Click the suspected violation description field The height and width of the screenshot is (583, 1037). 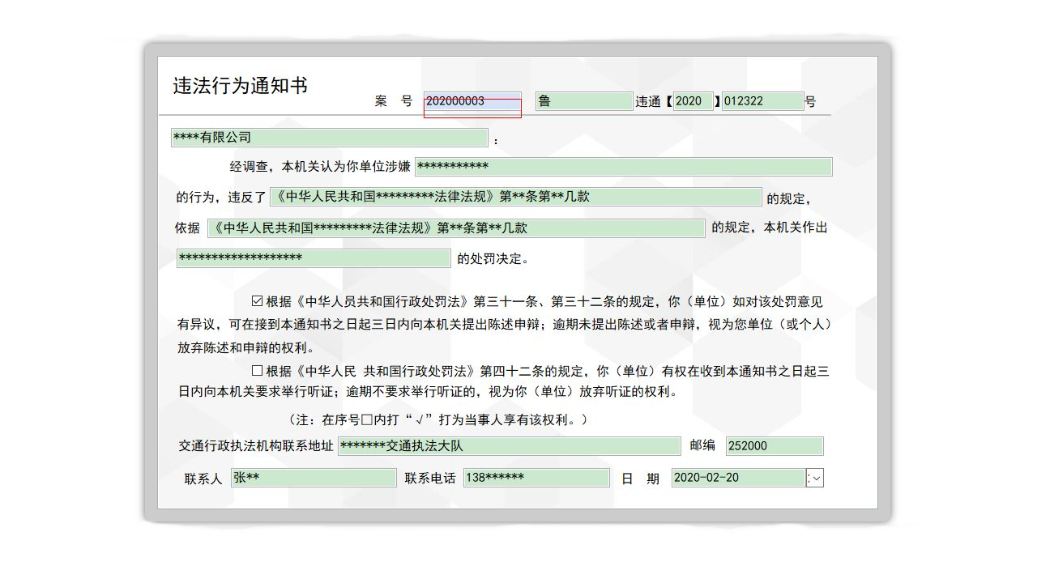click(622, 166)
